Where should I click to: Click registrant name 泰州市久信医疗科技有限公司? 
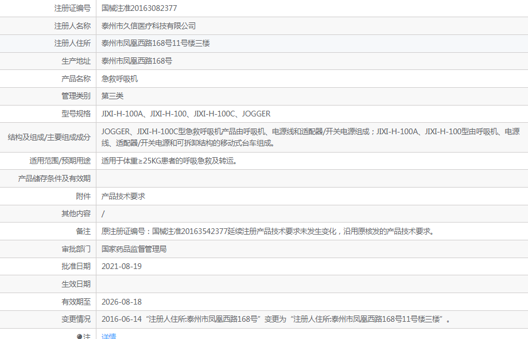(149, 26)
